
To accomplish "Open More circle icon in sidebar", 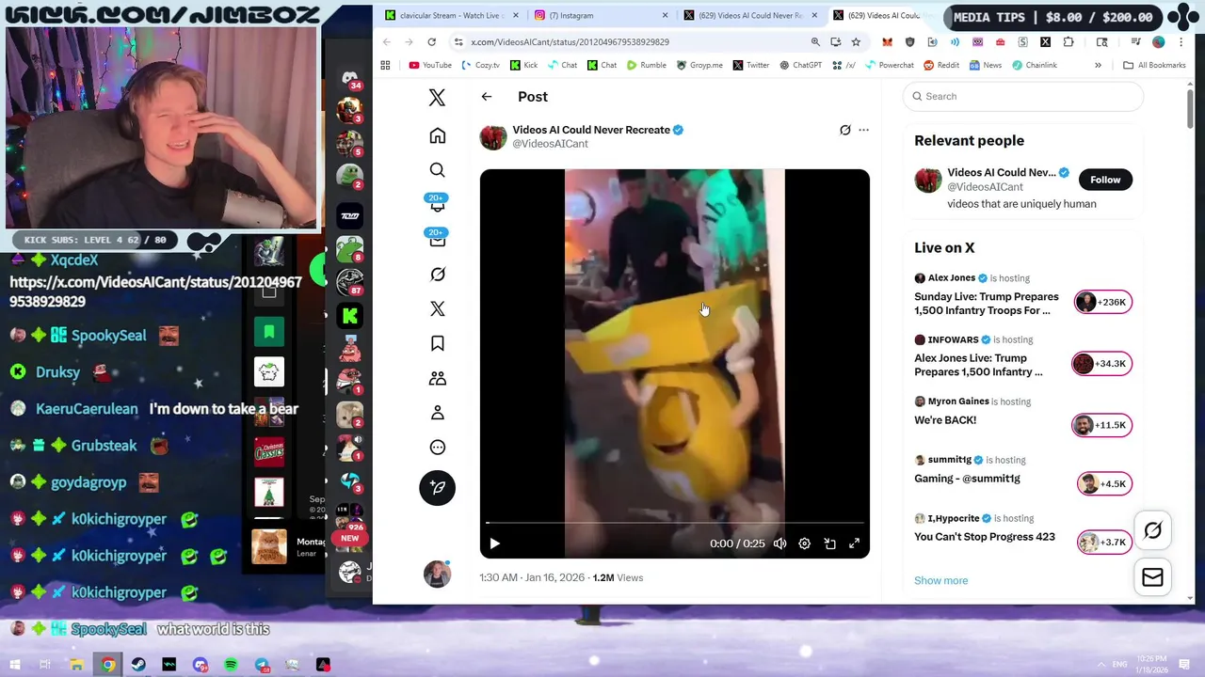I will pyautogui.click(x=437, y=448).
